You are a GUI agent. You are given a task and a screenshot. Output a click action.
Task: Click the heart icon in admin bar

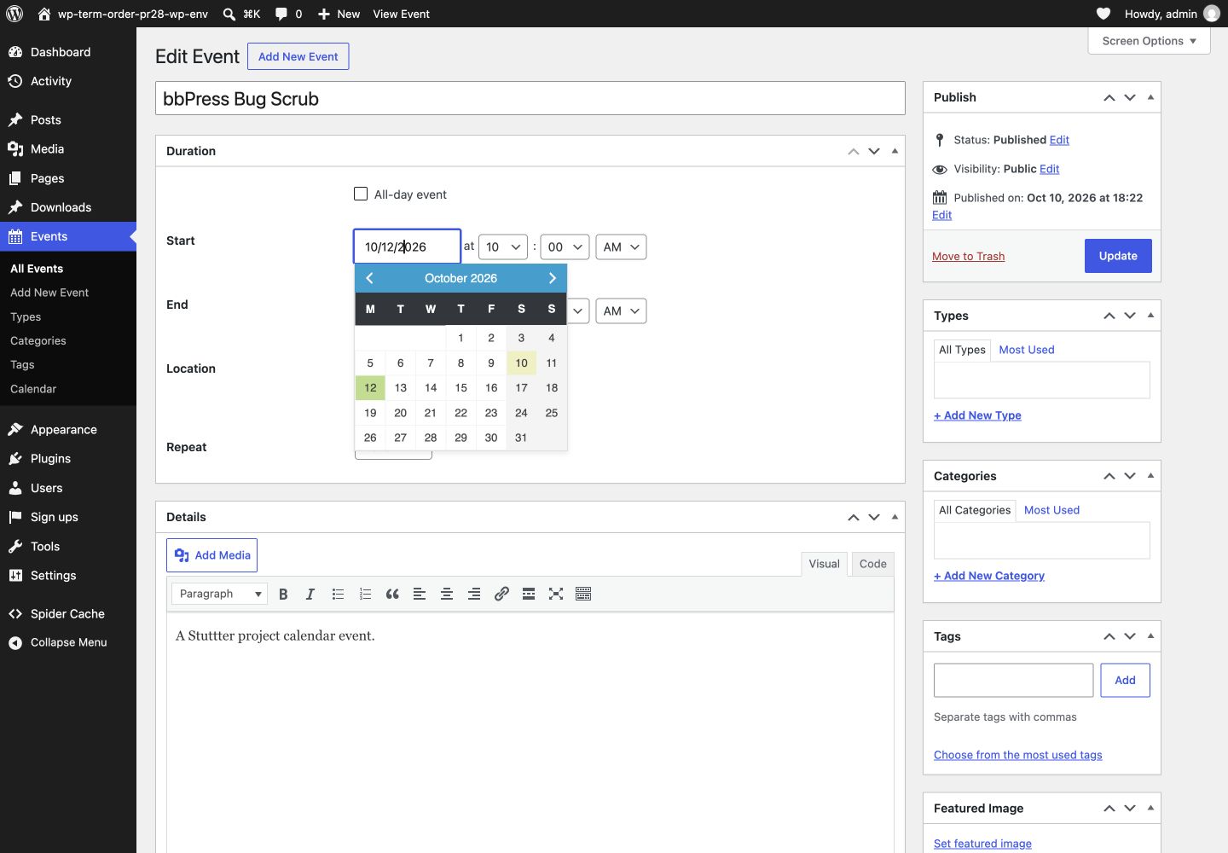pos(1103,14)
